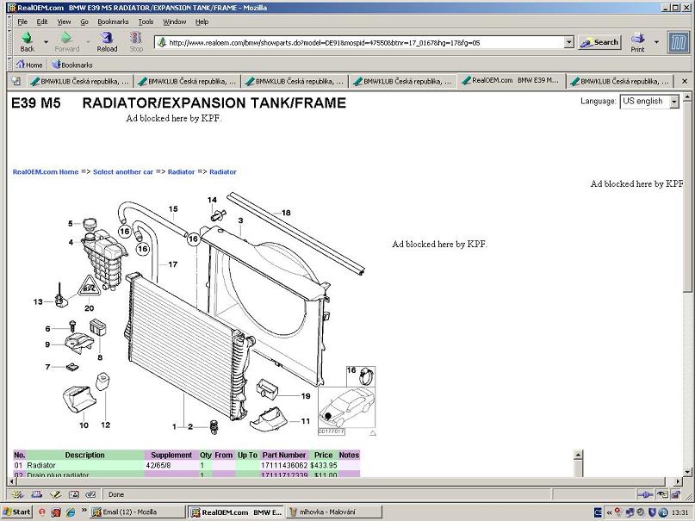Open the Forward history dropdown arrow
The height and width of the screenshot is (521, 695).
click(88, 42)
